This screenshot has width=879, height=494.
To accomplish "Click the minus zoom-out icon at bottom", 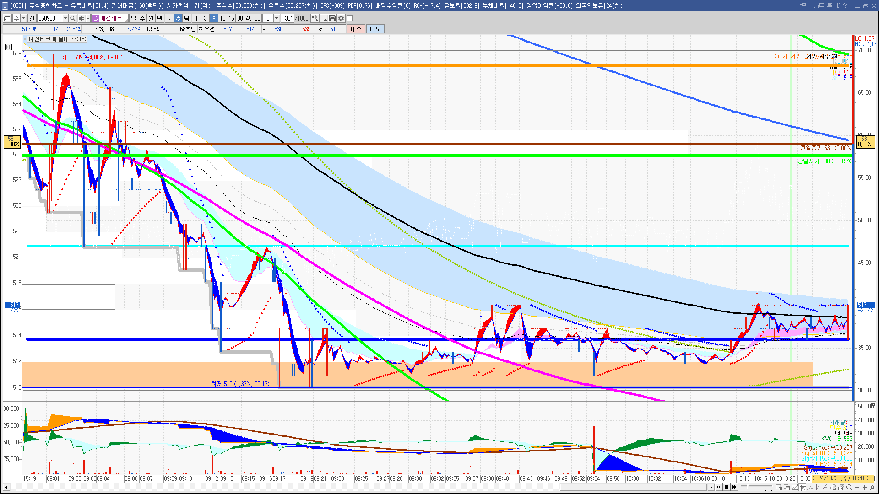I will tap(857, 488).
